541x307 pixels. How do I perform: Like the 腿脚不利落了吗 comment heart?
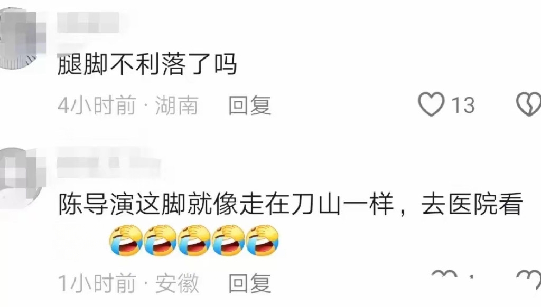431,104
